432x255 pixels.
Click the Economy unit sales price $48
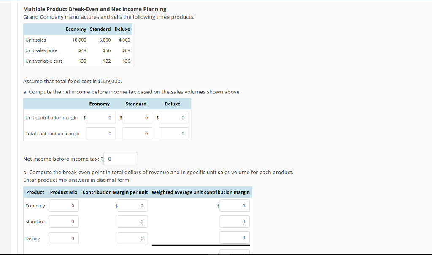coord(82,50)
